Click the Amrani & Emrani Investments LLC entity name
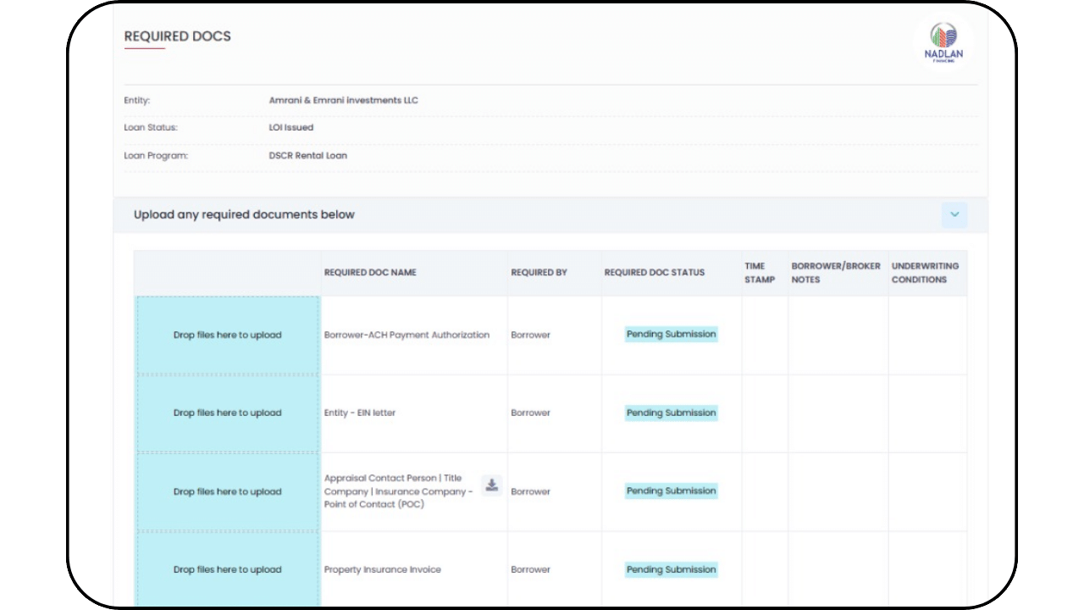 [x=343, y=100]
